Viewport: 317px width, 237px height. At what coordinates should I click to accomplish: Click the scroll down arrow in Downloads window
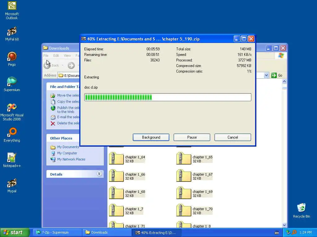pos(284,225)
